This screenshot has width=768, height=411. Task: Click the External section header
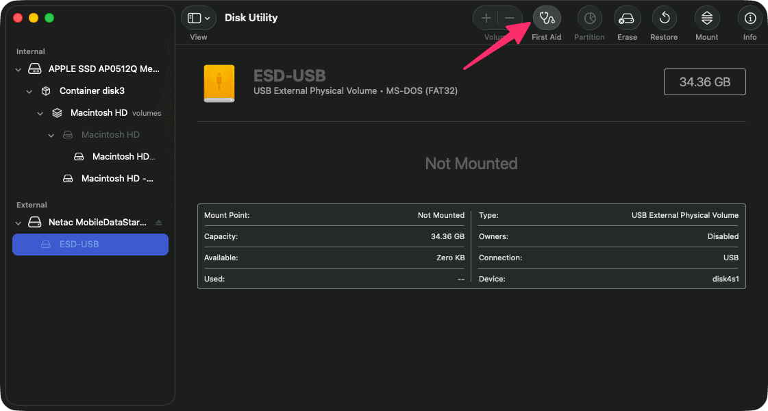(x=32, y=205)
